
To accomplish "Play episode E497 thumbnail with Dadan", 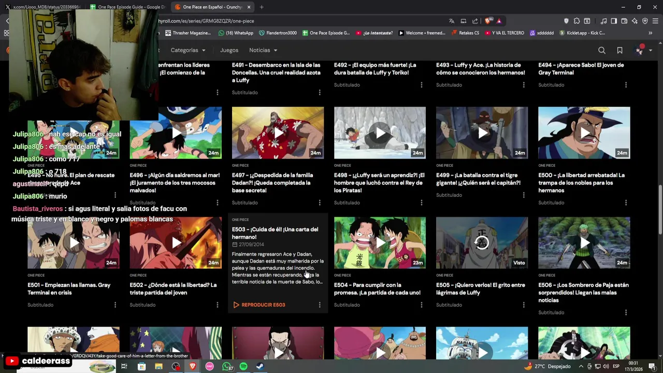I will pos(278,133).
